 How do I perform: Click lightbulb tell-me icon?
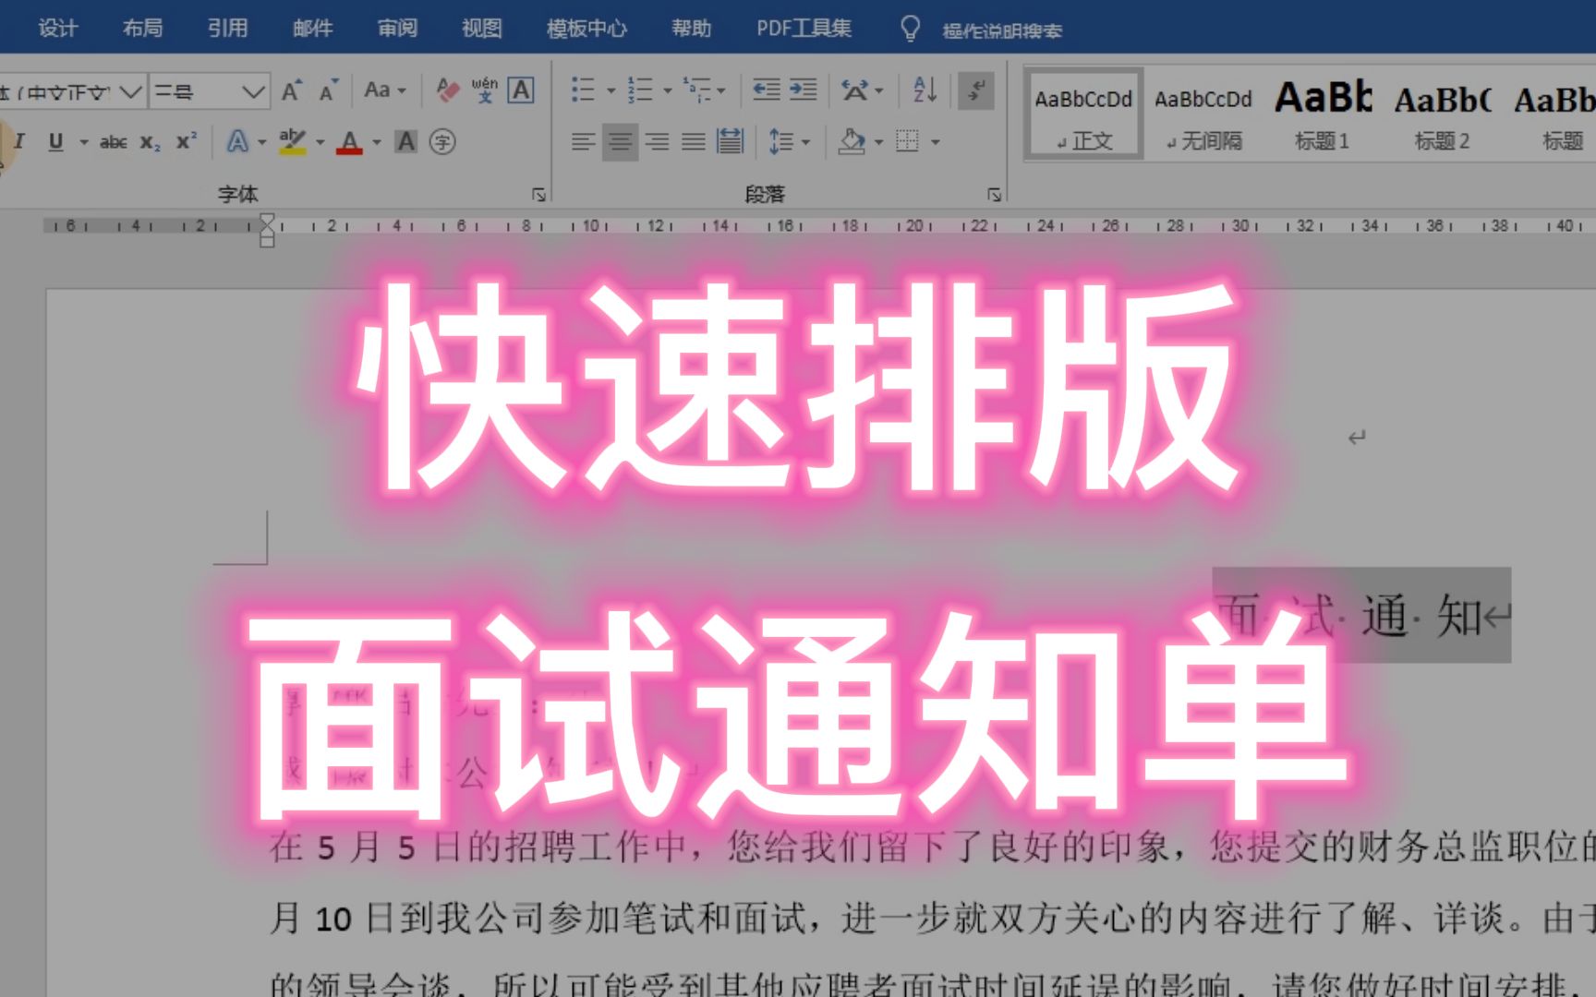[x=910, y=29]
